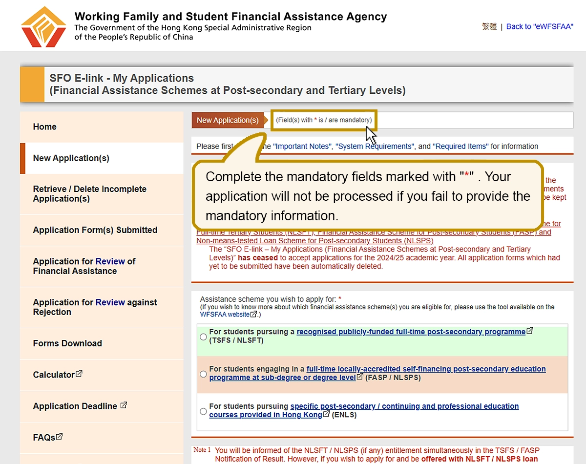586x464 pixels.
Task: Click the "(Field(s) with * is / are mandatory)" text
Action: (x=324, y=120)
